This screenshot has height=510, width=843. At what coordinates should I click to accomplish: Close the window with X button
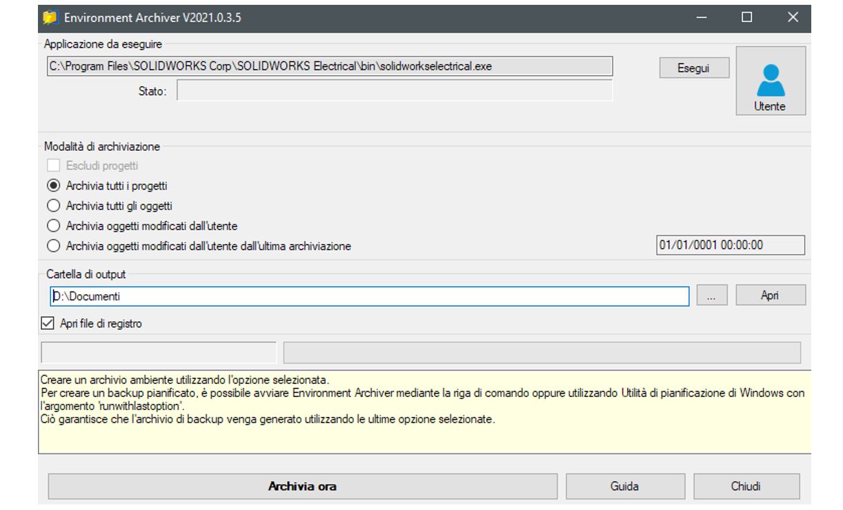point(793,18)
